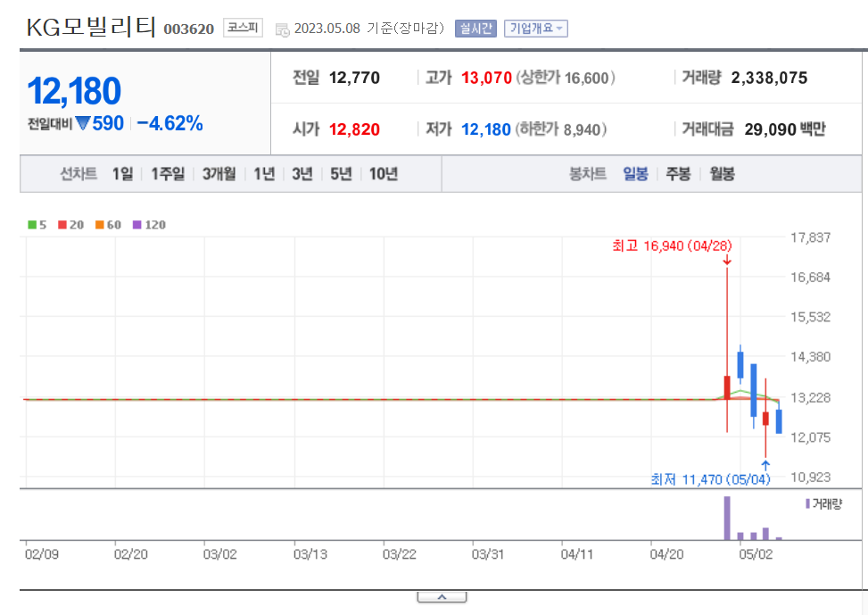Select the 5년 line chart tab
Viewport: 868px width, 615px height.
pos(341,174)
